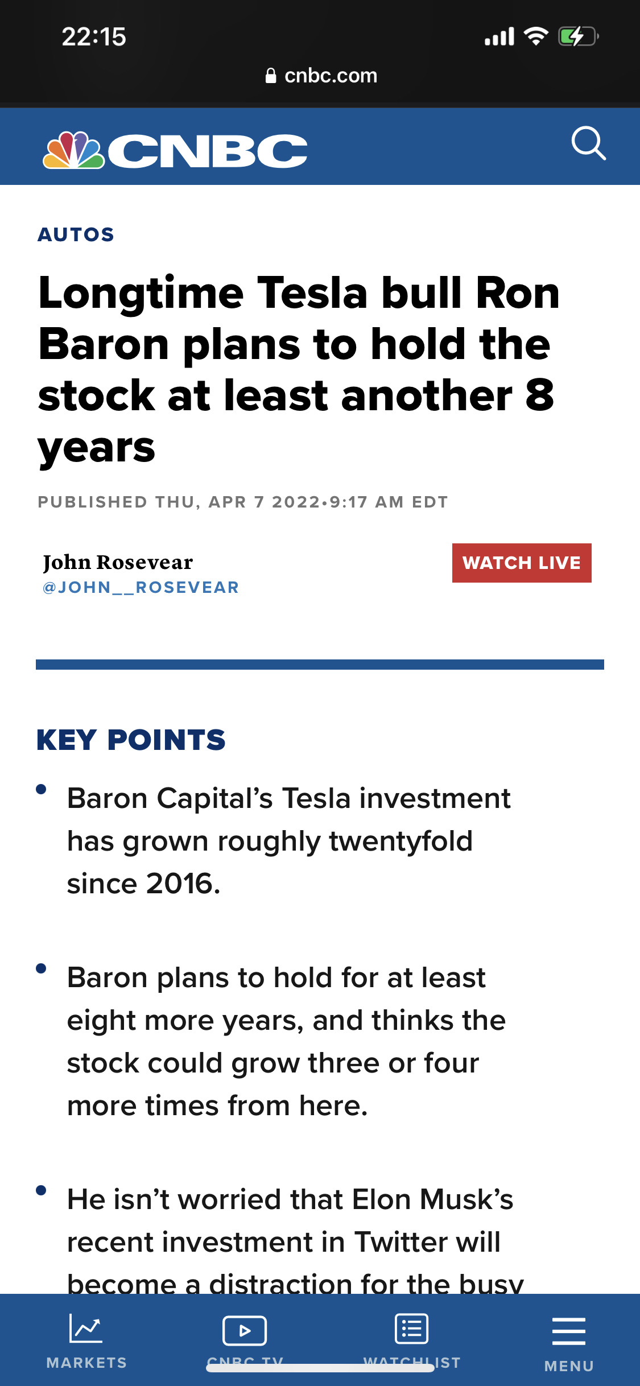Tap the article headline about Ron Baron
Screen dimensions: 640x1386
point(299,370)
